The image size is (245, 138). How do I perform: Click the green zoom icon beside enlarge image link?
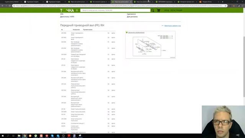click(x=127, y=33)
